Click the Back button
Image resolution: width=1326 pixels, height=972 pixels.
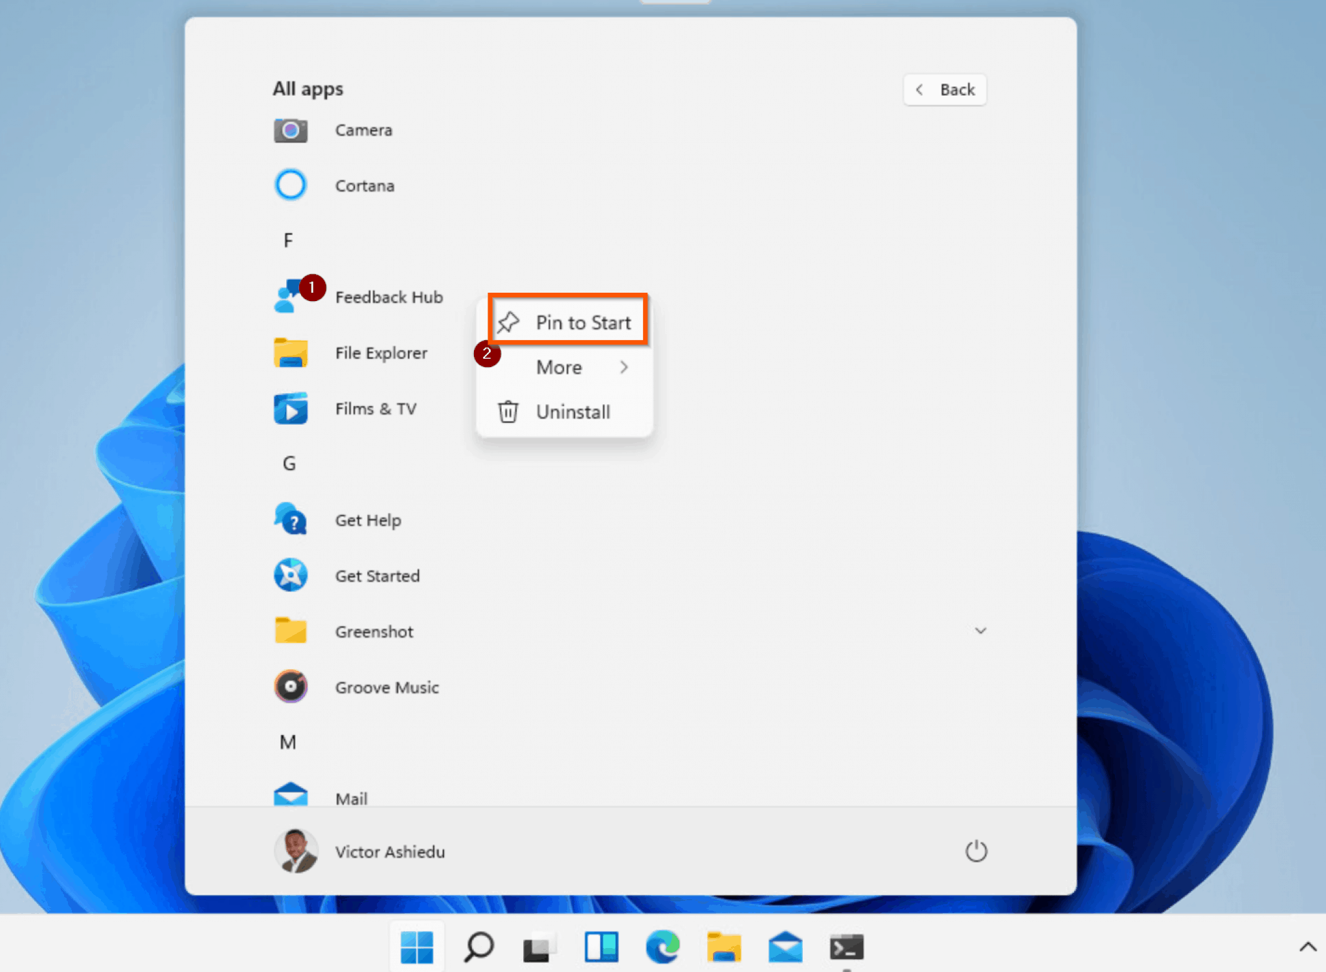[x=944, y=89]
